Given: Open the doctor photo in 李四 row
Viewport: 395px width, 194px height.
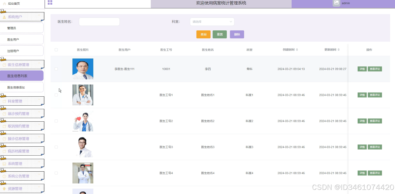Looking at the screenshot, I should pos(83,69).
